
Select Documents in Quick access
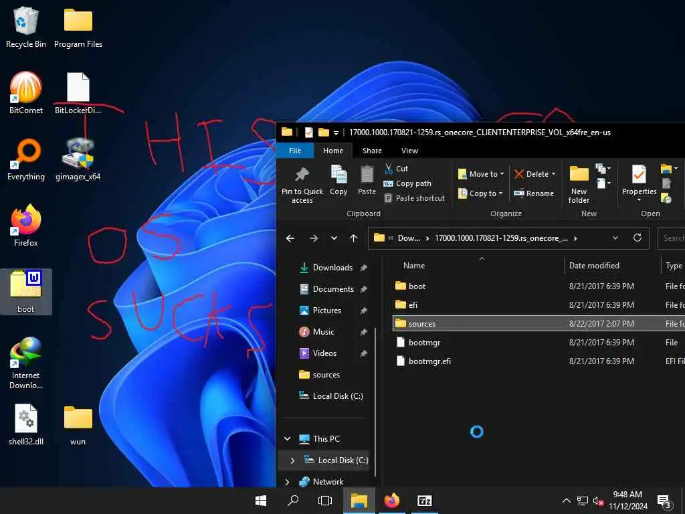tap(333, 289)
